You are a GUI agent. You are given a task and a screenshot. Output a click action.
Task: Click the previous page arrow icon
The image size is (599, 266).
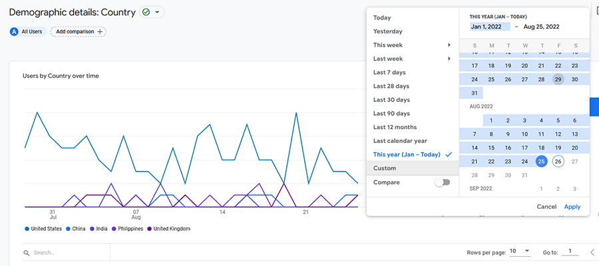tap(592, 252)
